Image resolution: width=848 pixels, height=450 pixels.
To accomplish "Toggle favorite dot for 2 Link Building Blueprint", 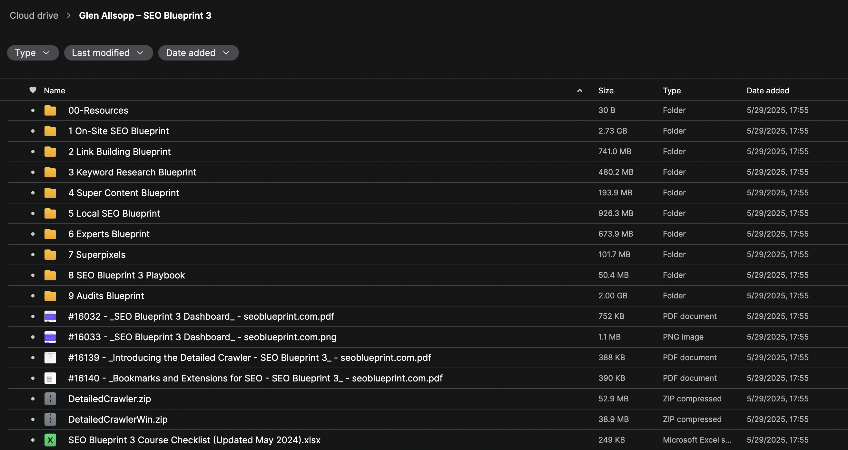I will 33,152.
